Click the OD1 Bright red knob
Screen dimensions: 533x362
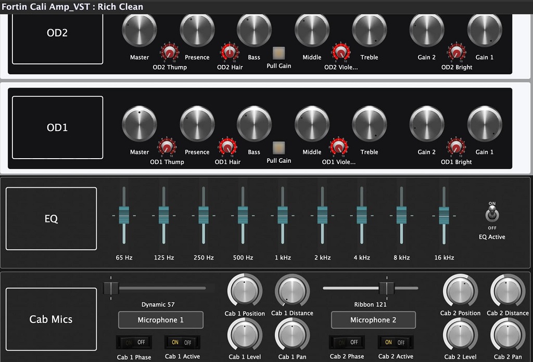[x=456, y=147]
